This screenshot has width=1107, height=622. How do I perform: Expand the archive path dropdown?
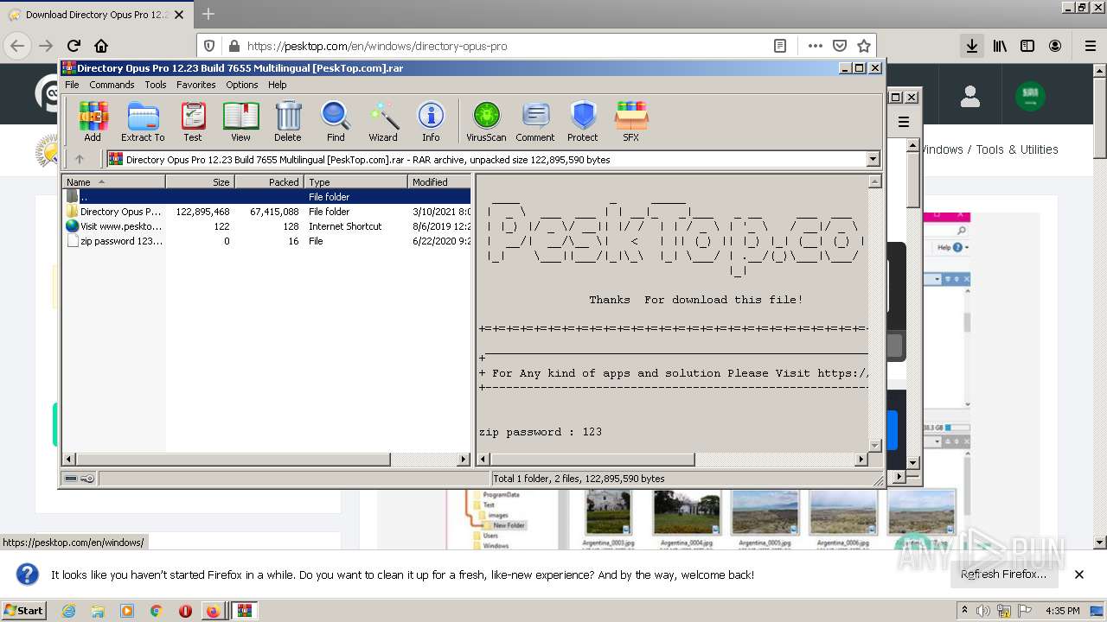pos(873,159)
